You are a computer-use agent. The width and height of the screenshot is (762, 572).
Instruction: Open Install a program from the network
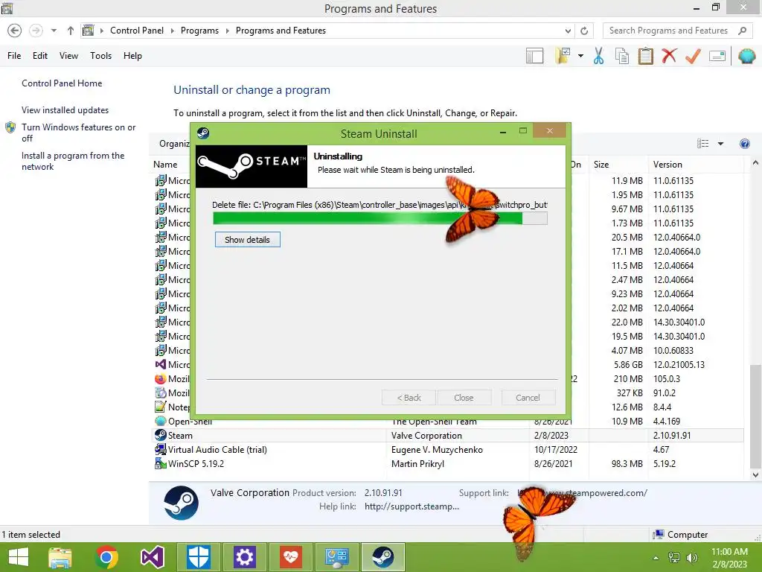pyautogui.click(x=73, y=161)
